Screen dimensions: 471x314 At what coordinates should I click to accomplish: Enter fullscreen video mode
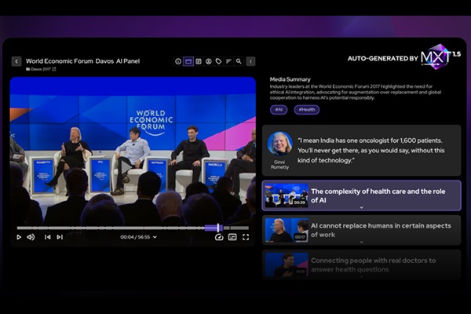[246, 237]
